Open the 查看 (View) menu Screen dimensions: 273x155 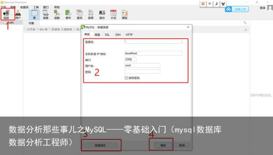13,7
